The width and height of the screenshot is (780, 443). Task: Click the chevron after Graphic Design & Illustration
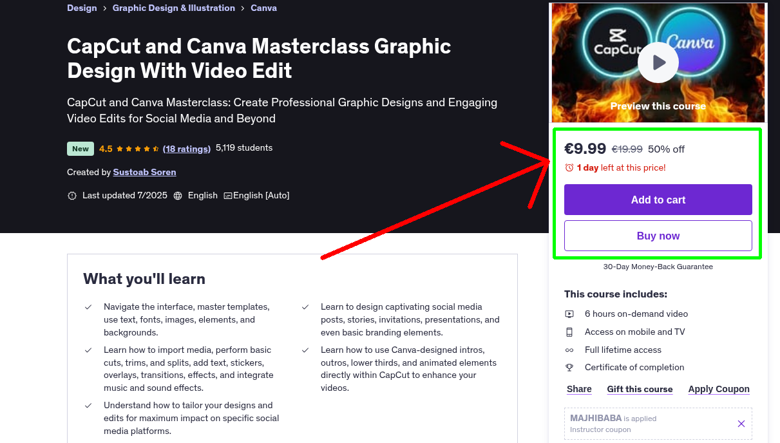(x=243, y=8)
